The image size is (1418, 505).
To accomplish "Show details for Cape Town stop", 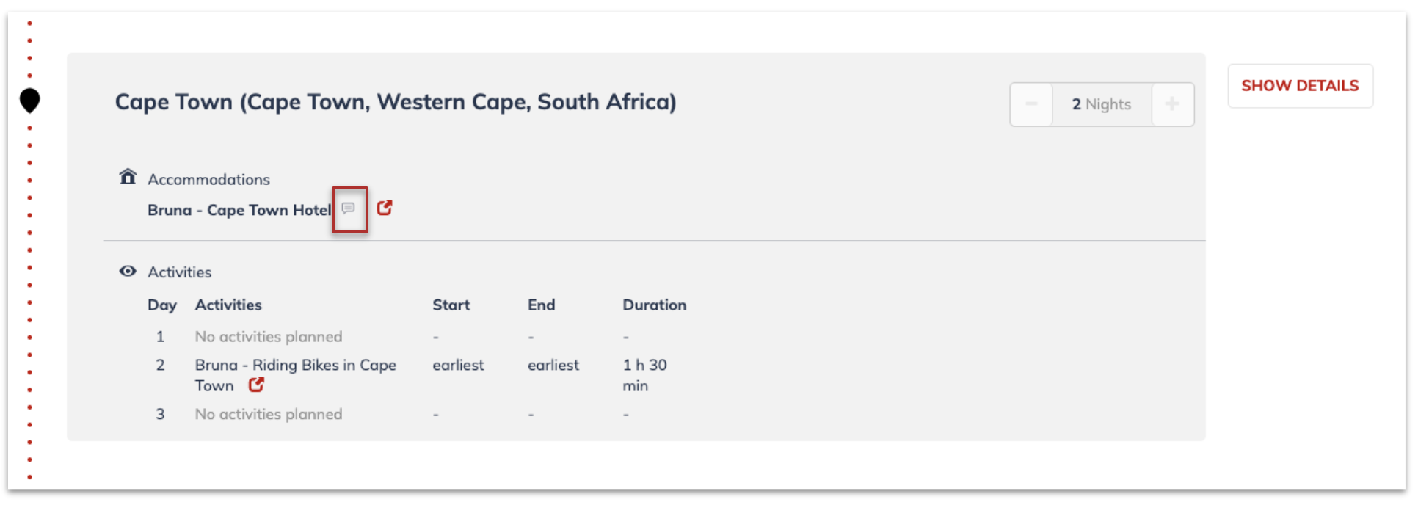I will tap(1300, 86).
